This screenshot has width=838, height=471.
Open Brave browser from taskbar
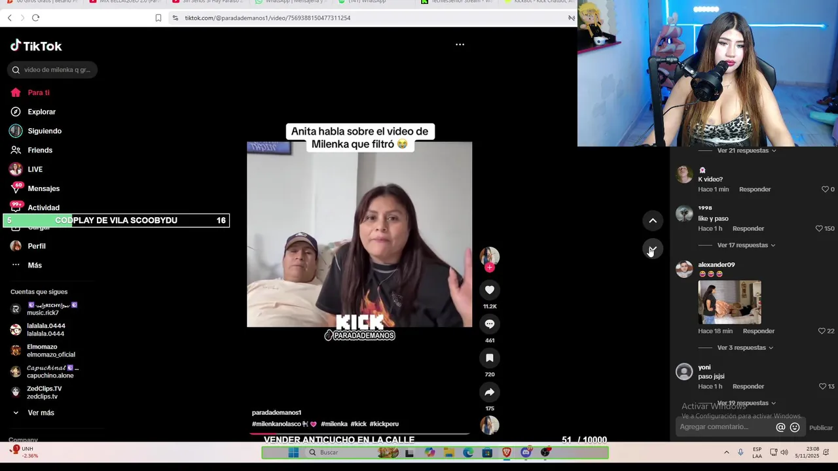point(507,453)
